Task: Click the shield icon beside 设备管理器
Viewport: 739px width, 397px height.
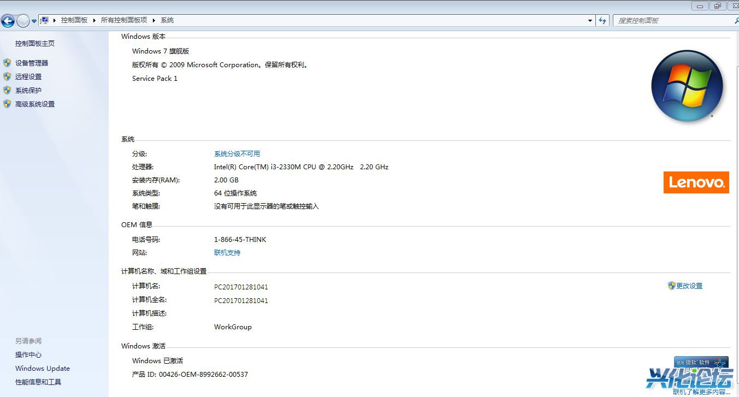Action: tap(7, 63)
